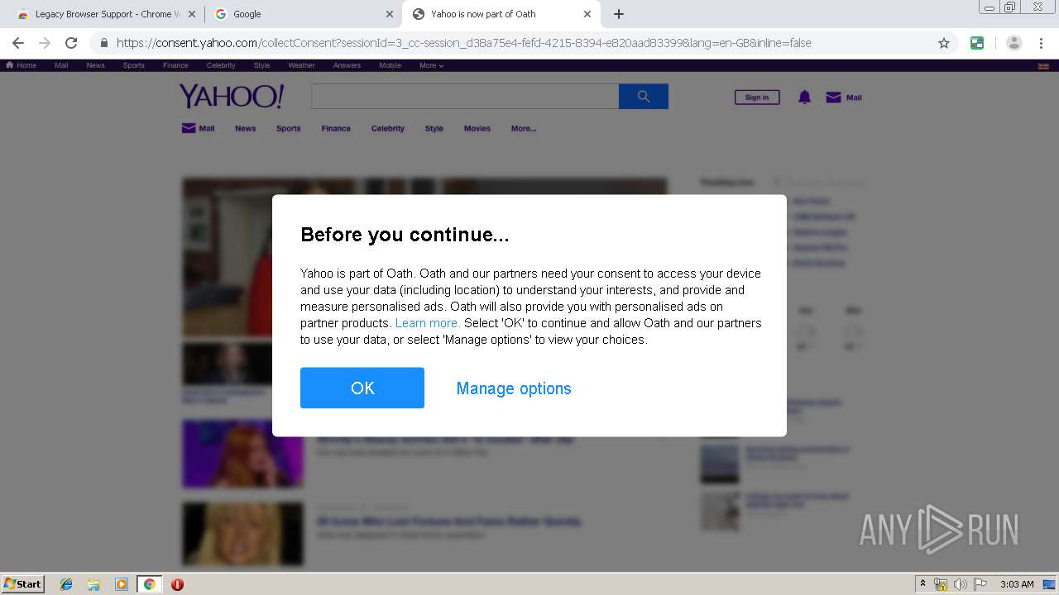Viewport: 1059px width, 595px height.
Task: Select the Yahoo is now part of Oath tab
Action: [501, 14]
